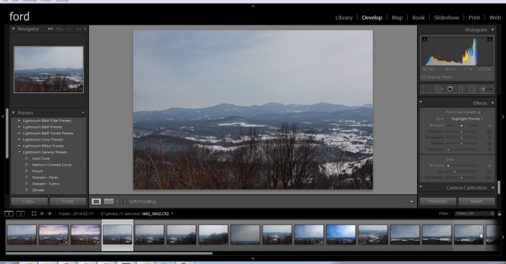The width and height of the screenshot is (506, 264).
Task: Expand Lightroom B&W Filter Presets folder
Action: click(19, 121)
